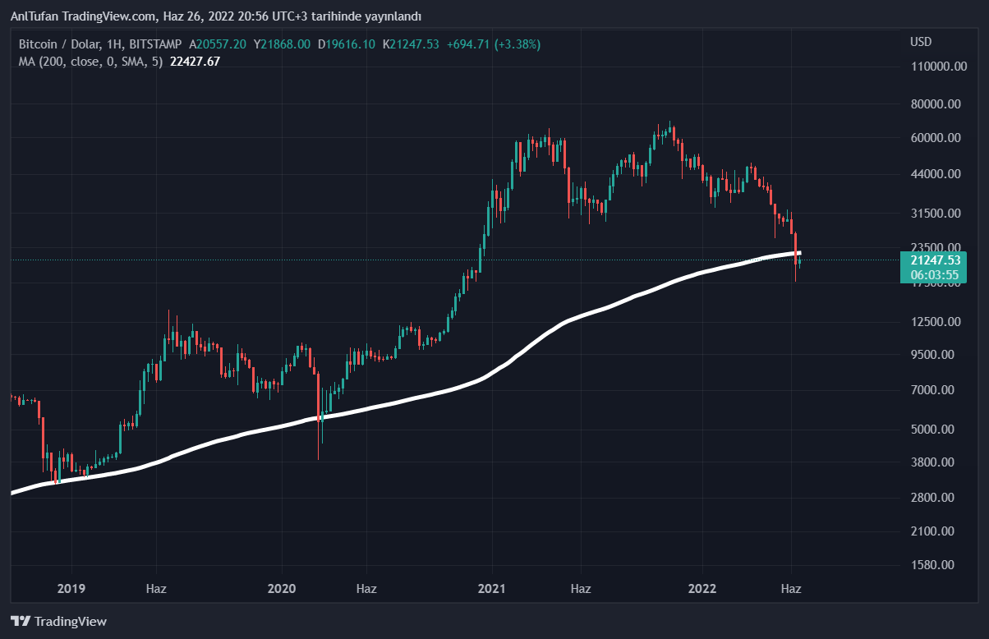Click the TradingView logo icon at bottom left
This screenshot has height=639, width=989.
click(20, 621)
